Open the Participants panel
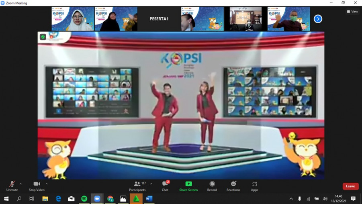Image resolution: width=362 pixels, height=204 pixels. pyautogui.click(x=137, y=186)
